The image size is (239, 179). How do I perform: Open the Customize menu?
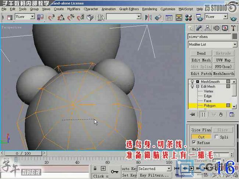168,9
